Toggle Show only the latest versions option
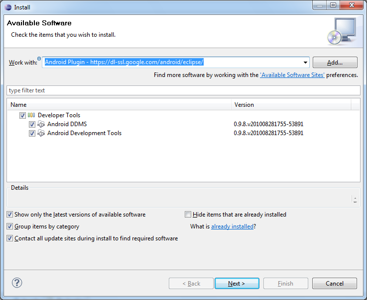Viewport: 367px width, 300px height. tap(9, 214)
